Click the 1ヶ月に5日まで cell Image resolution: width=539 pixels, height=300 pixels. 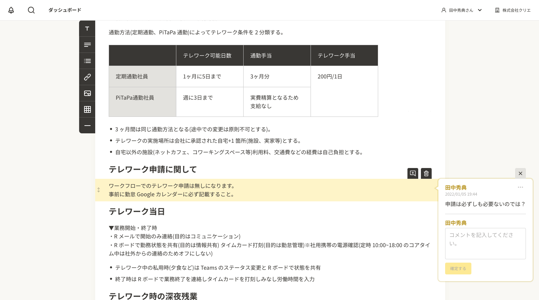click(210, 76)
